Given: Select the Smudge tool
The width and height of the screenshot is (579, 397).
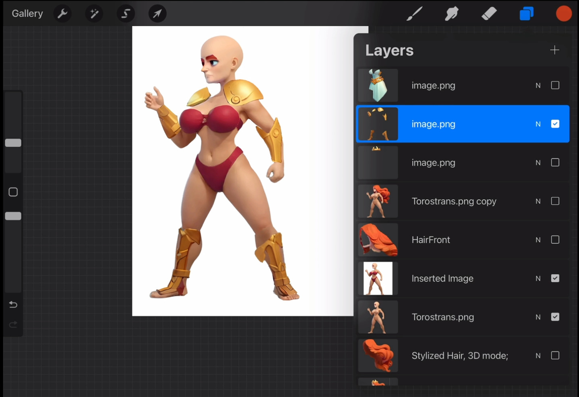Looking at the screenshot, I should click(x=451, y=13).
